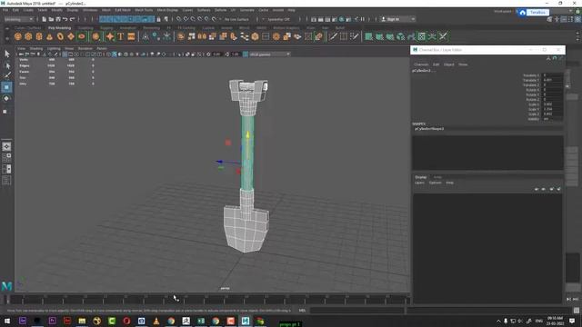Pick the Lasso Select tool in toolbox
582x327 pixels.
tap(6, 65)
